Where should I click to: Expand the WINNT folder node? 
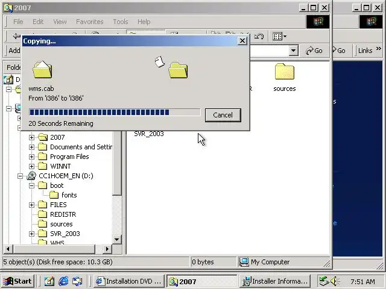[31, 166]
